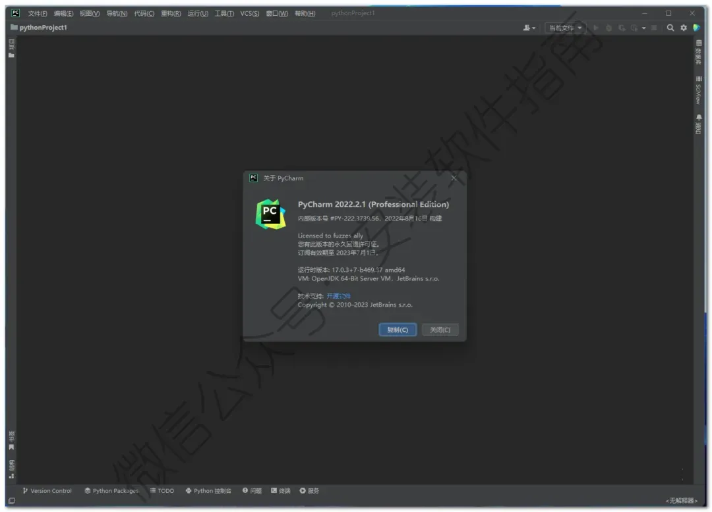Maximize the PyCharm main window
This screenshot has height=512, width=712.
coord(668,13)
